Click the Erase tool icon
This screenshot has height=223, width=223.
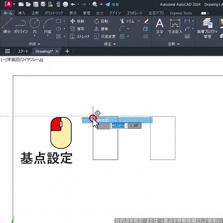[146, 21]
